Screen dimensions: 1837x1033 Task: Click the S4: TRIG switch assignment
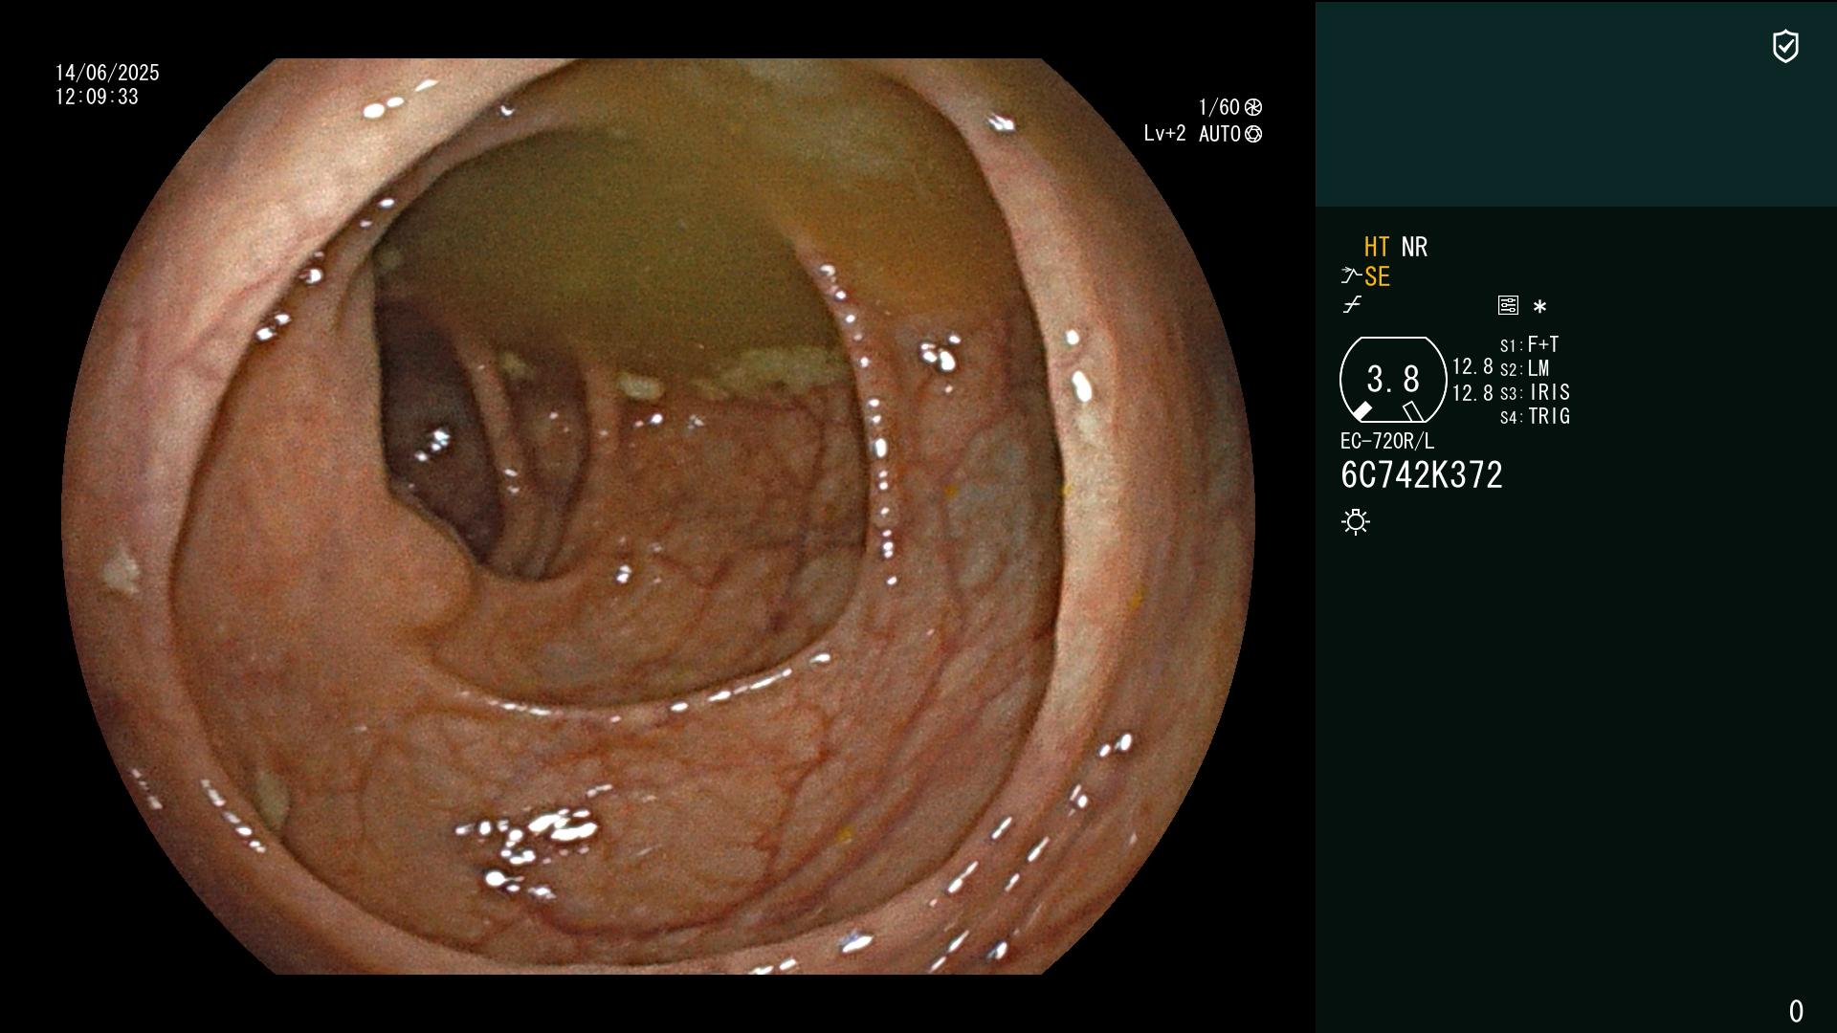(x=1536, y=416)
